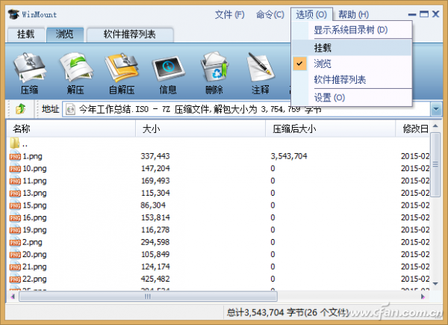Open 设置 (O) settings menu item

click(352, 98)
